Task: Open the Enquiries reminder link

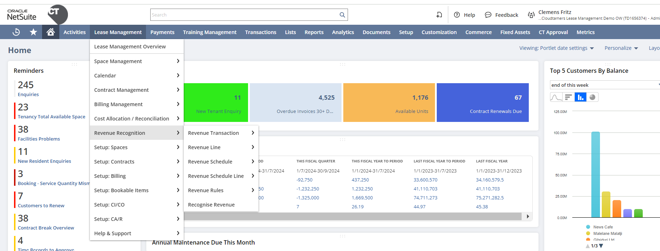Action: coord(28,95)
